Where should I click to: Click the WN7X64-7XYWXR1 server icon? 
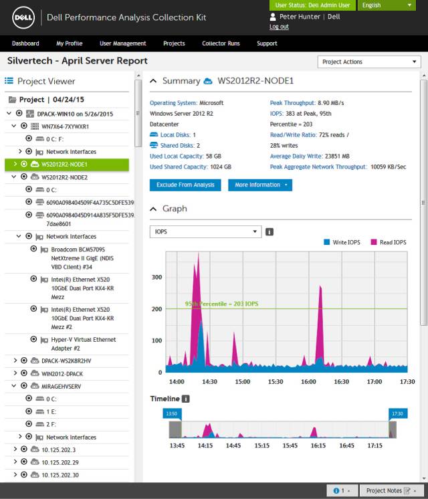click(35, 126)
